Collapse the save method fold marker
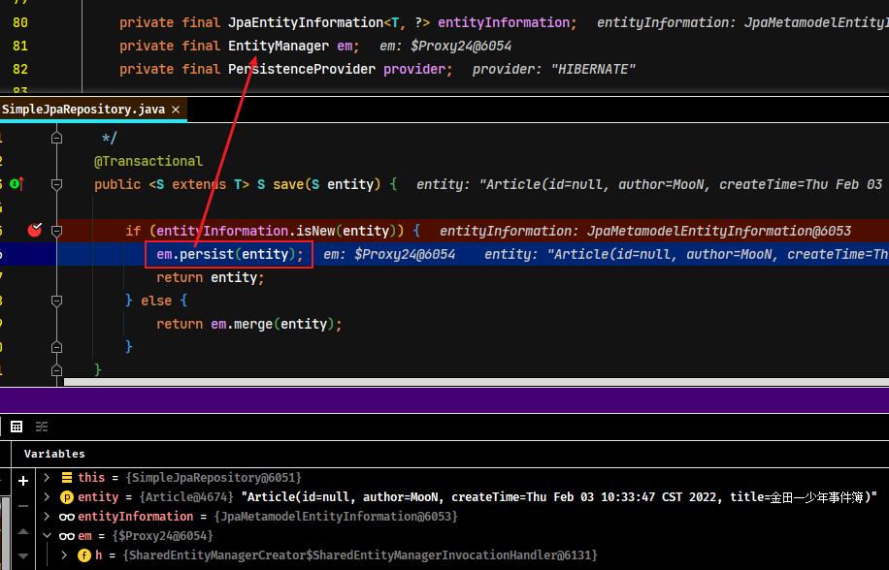The width and height of the screenshot is (889, 570). tap(56, 184)
